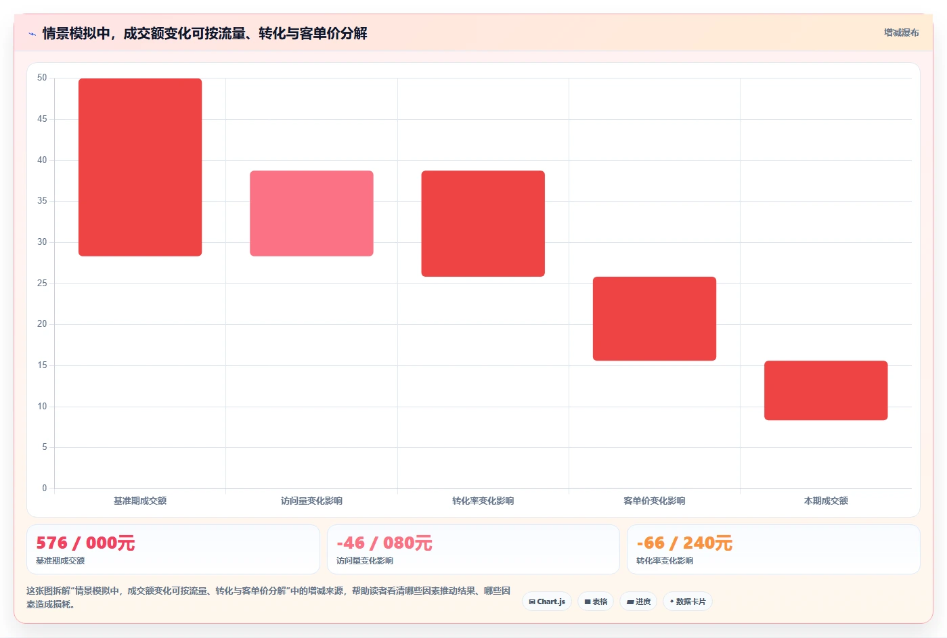This screenshot has width=947, height=638.
Task: Click the Chart.js tag chip
Action: pos(547,601)
